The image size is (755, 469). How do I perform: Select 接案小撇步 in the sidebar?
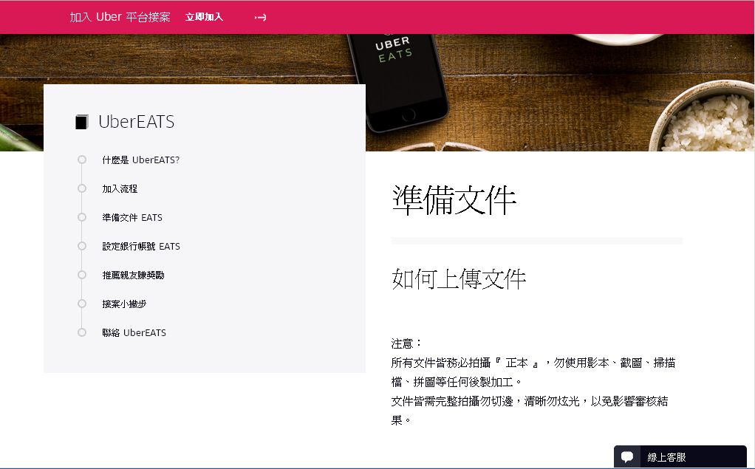point(124,304)
